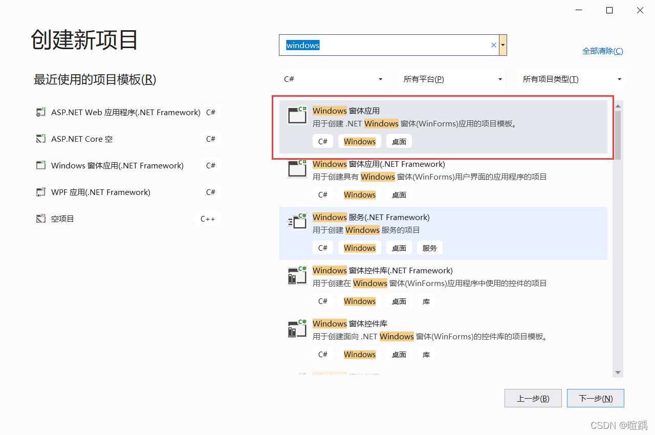Click the C# tag beside ASP.NET Core 空

point(211,139)
